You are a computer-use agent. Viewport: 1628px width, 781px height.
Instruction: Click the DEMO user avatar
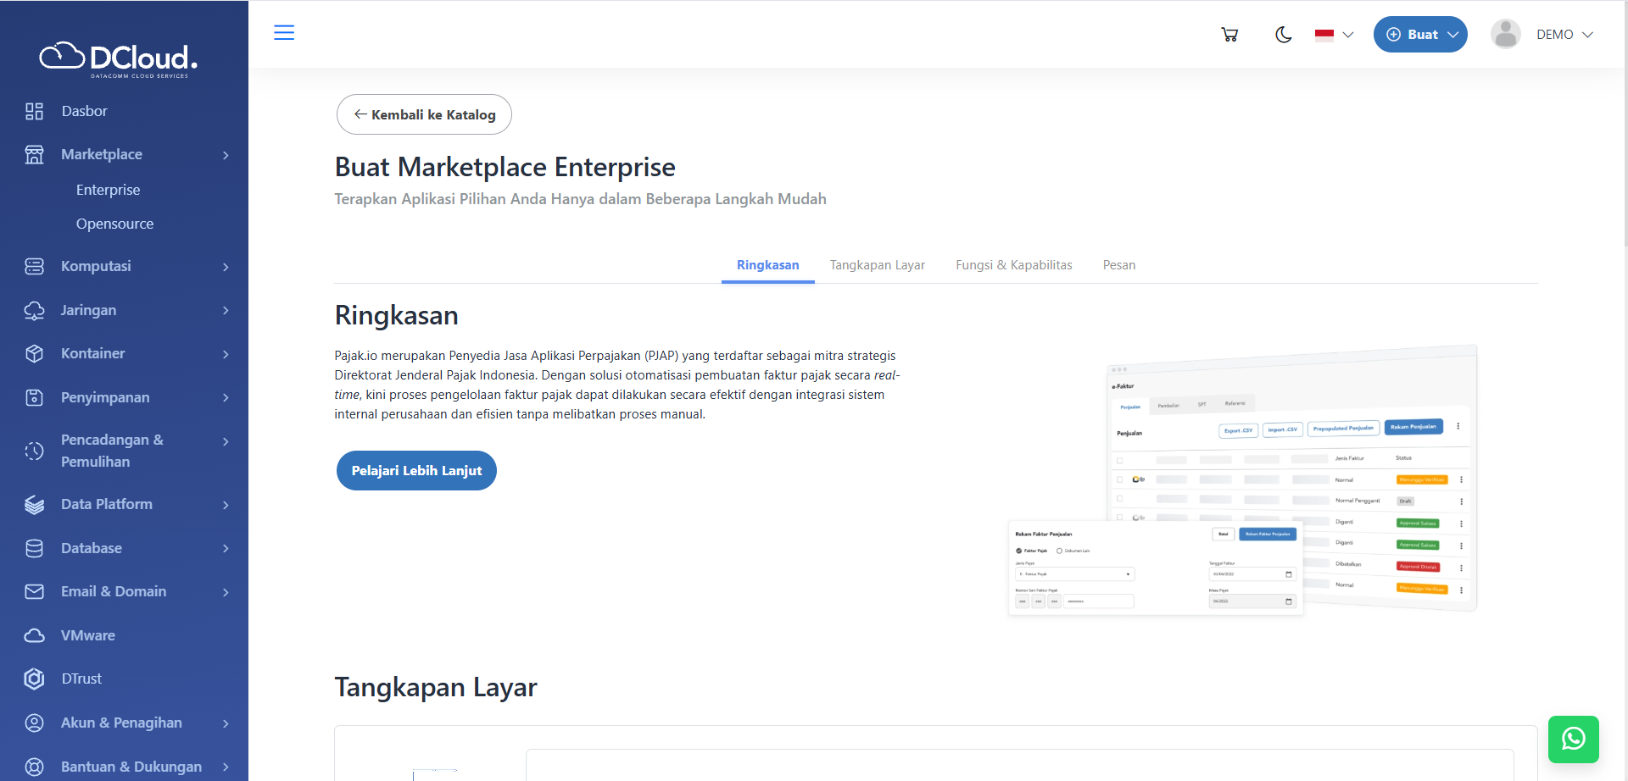click(x=1505, y=35)
